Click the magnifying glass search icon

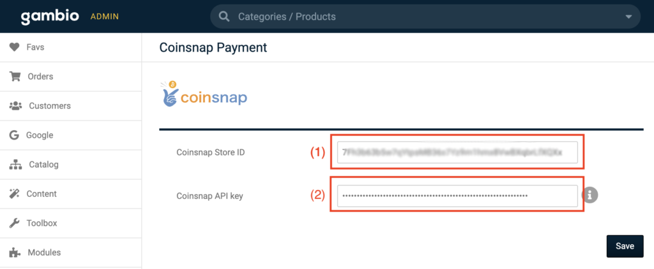(x=224, y=17)
